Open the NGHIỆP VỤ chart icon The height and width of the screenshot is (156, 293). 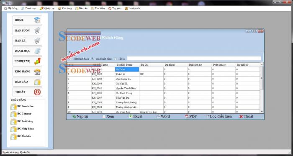pyautogui.click(x=37, y=61)
